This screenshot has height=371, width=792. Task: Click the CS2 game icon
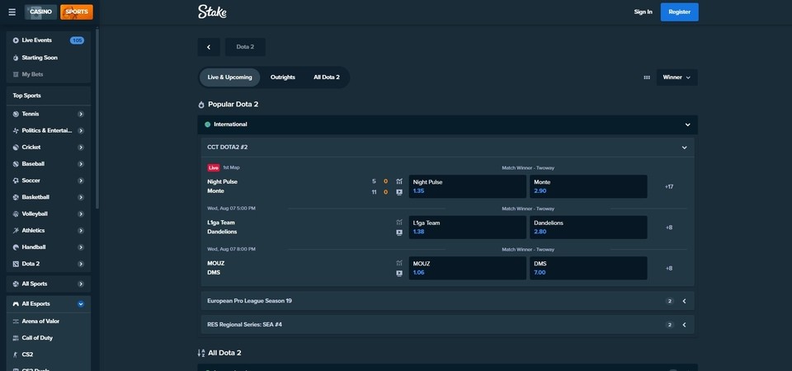tap(16, 355)
